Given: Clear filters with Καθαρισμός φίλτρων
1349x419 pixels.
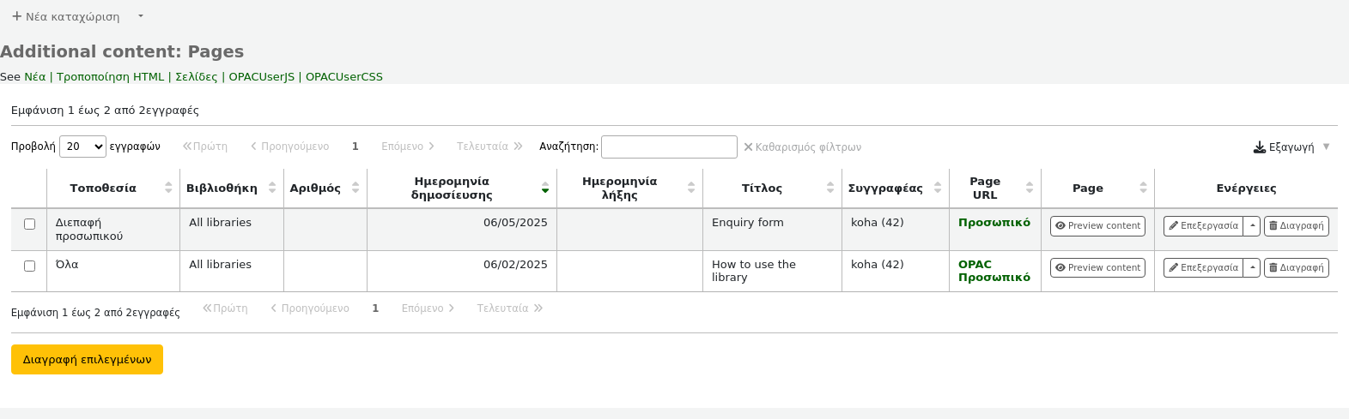Looking at the screenshot, I should pyautogui.click(x=802, y=147).
